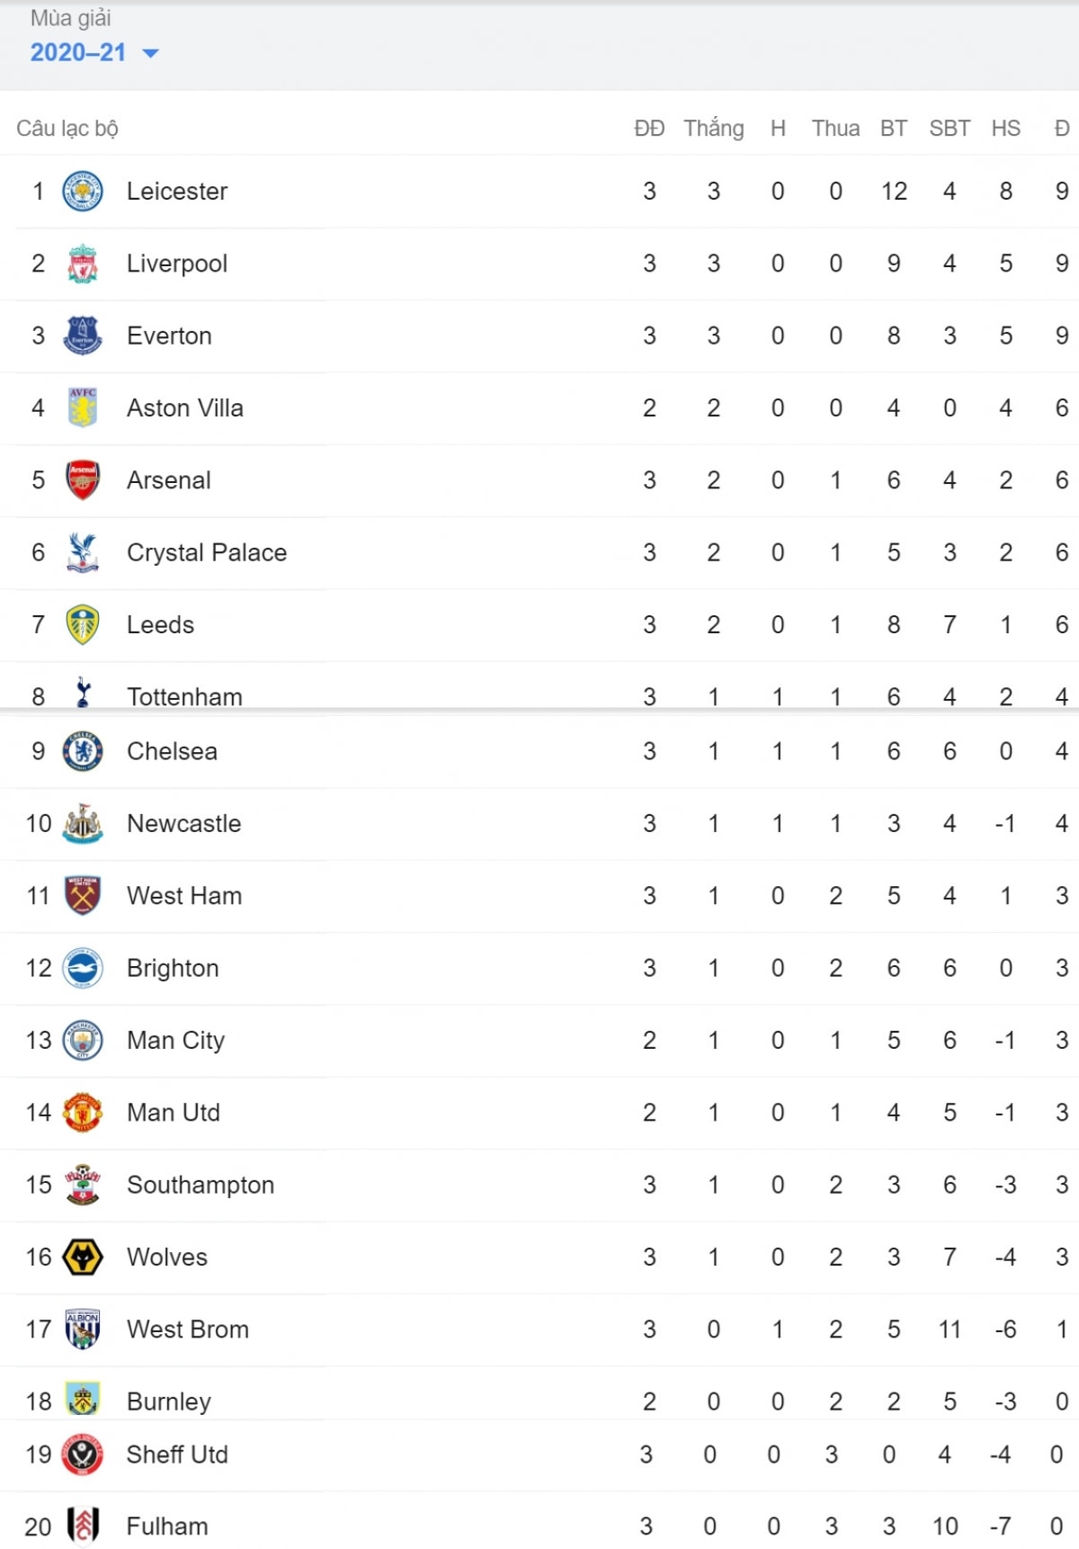
Task: Click the Everton club crest
Action: pyautogui.click(x=83, y=336)
